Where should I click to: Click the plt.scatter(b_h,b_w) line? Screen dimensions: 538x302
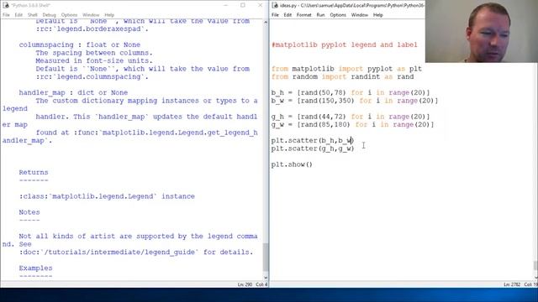point(313,141)
